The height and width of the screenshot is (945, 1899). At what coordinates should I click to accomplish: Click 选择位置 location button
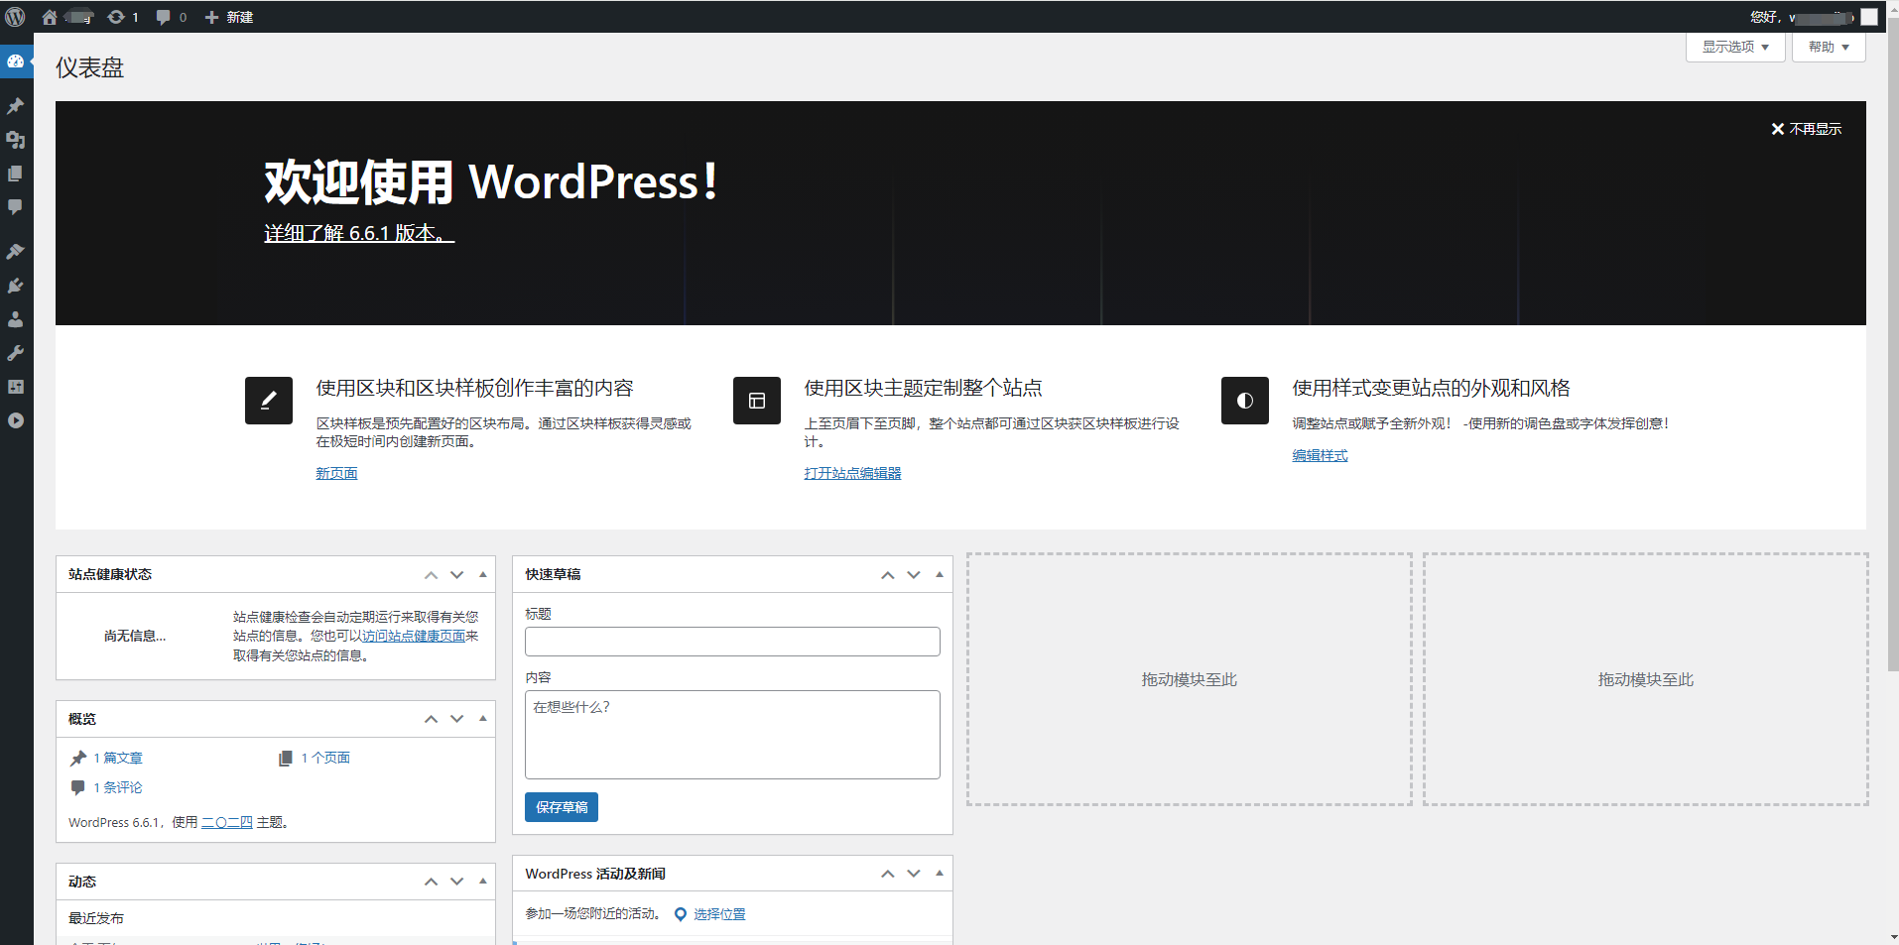pyautogui.click(x=710, y=914)
